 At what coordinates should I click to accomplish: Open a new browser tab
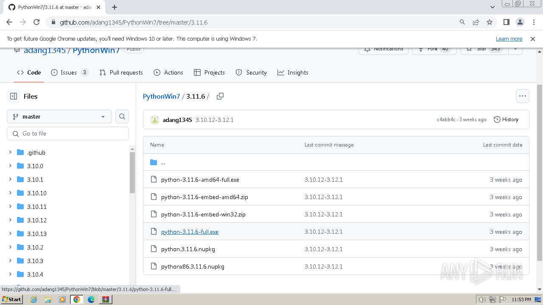click(x=115, y=7)
